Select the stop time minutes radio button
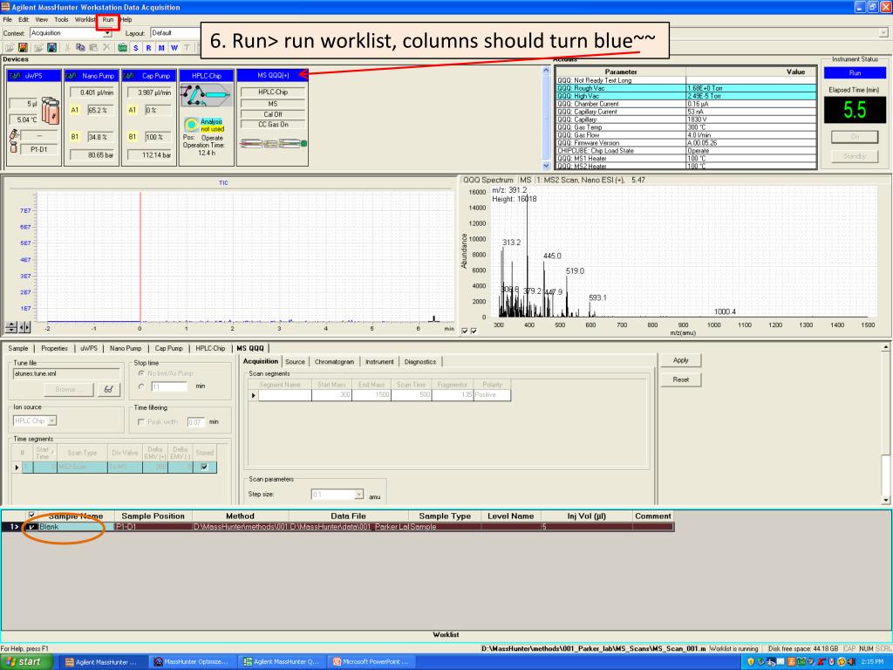The height and width of the screenshot is (670, 893). tap(140, 386)
